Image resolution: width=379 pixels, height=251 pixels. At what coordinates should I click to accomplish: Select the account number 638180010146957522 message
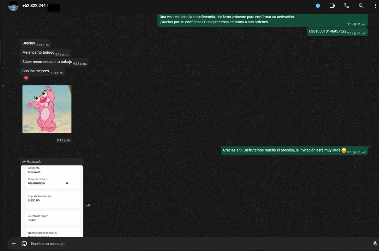pyautogui.click(x=337, y=32)
